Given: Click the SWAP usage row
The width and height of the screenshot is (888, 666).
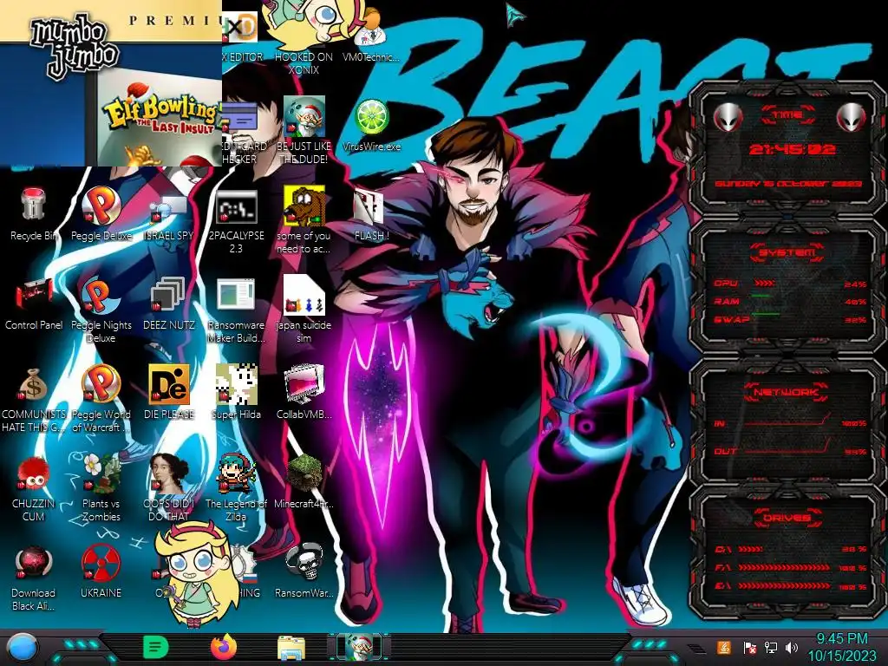Looking at the screenshot, I should (791, 319).
